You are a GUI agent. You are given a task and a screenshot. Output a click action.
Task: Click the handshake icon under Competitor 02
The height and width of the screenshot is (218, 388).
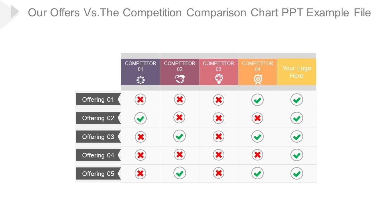tap(179, 79)
